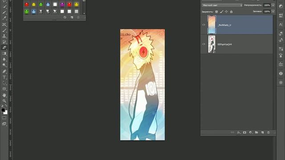The width and height of the screenshot is (285, 160).
Task: Select the Path Selection arrow tool
Action: click(4, 83)
